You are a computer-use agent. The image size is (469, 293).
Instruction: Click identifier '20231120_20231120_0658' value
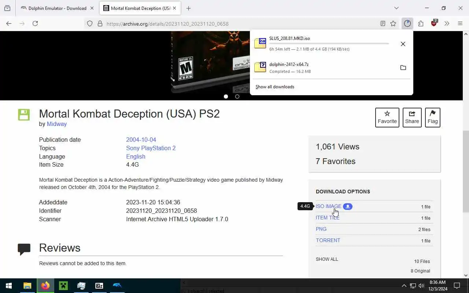coord(162,211)
